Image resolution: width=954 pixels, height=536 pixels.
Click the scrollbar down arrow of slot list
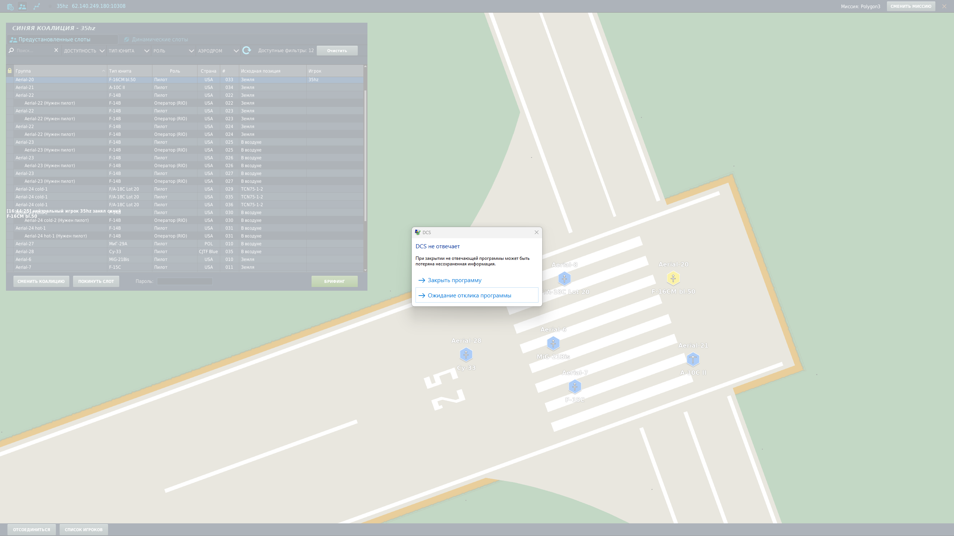(x=365, y=270)
